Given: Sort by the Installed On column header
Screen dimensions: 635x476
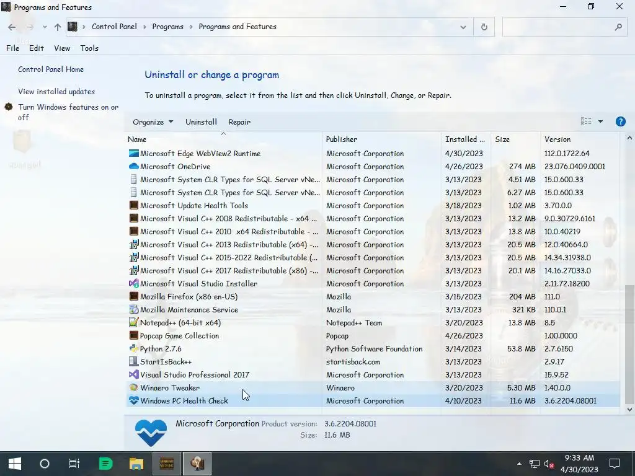Looking at the screenshot, I should click(x=466, y=139).
